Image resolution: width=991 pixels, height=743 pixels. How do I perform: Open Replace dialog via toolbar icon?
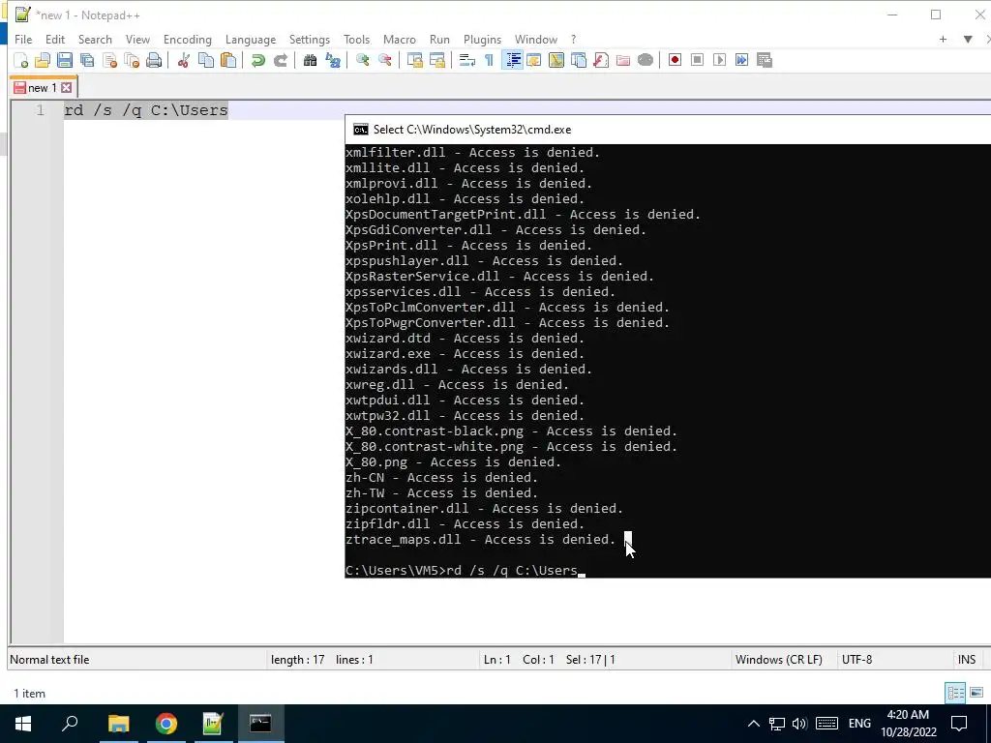tap(333, 60)
